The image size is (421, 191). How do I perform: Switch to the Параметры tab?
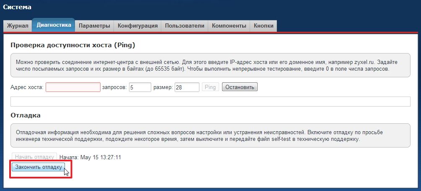(94, 26)
